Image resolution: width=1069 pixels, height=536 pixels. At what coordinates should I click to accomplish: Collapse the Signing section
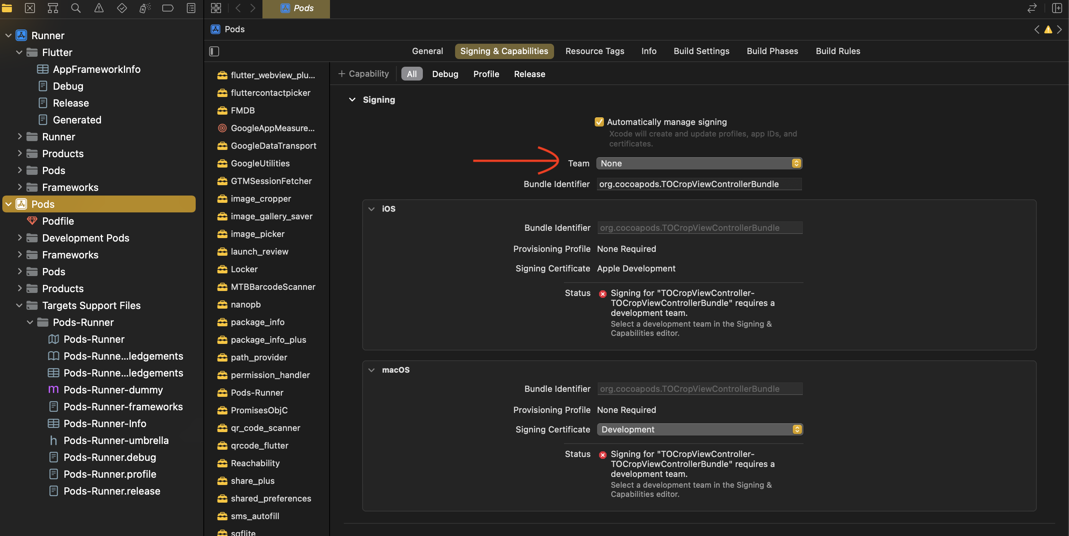click(x=352, y=99)
